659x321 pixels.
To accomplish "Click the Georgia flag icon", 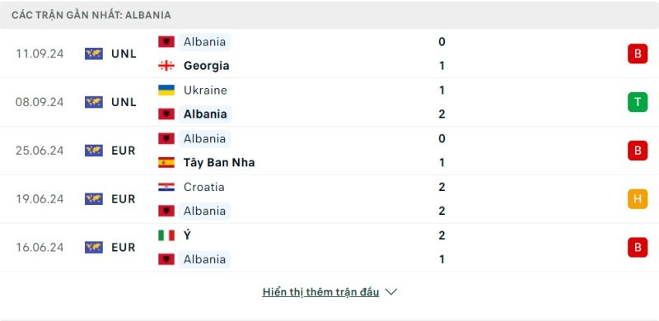I will pyautogui.click(x=166, y=66).
